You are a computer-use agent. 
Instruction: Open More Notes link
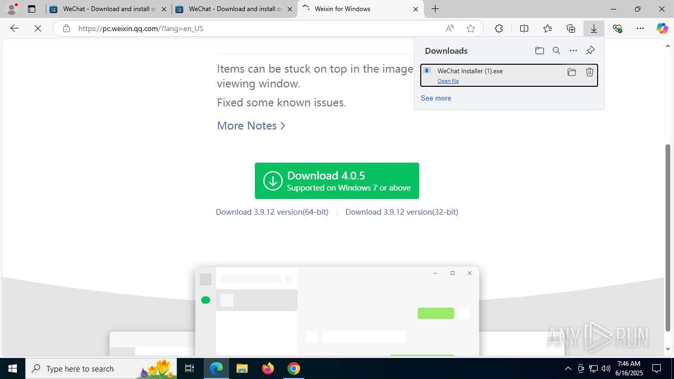click(251, 125)
